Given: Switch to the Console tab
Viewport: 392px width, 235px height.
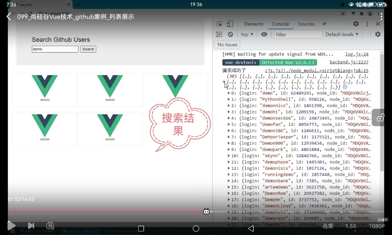Looking at the screenshot, I should (x=281, y=24).
